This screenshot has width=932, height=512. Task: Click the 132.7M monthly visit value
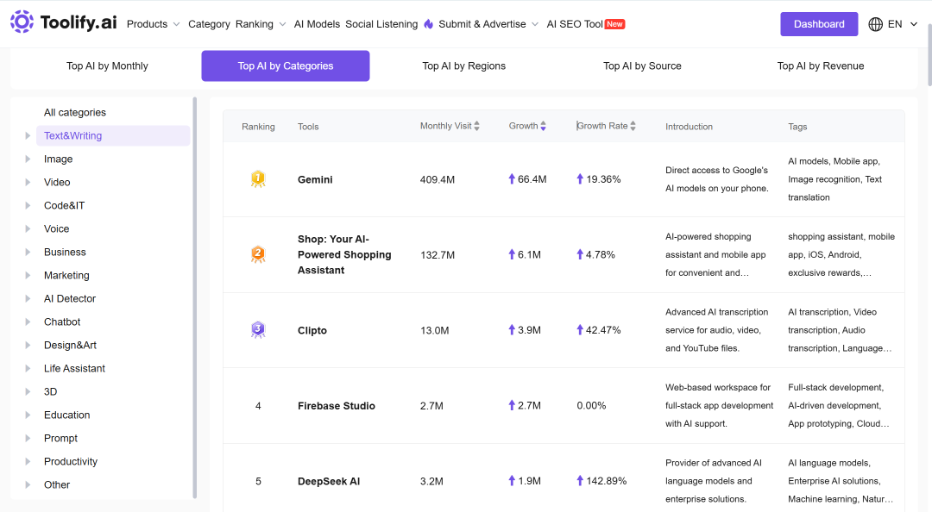tap(438, 255)
